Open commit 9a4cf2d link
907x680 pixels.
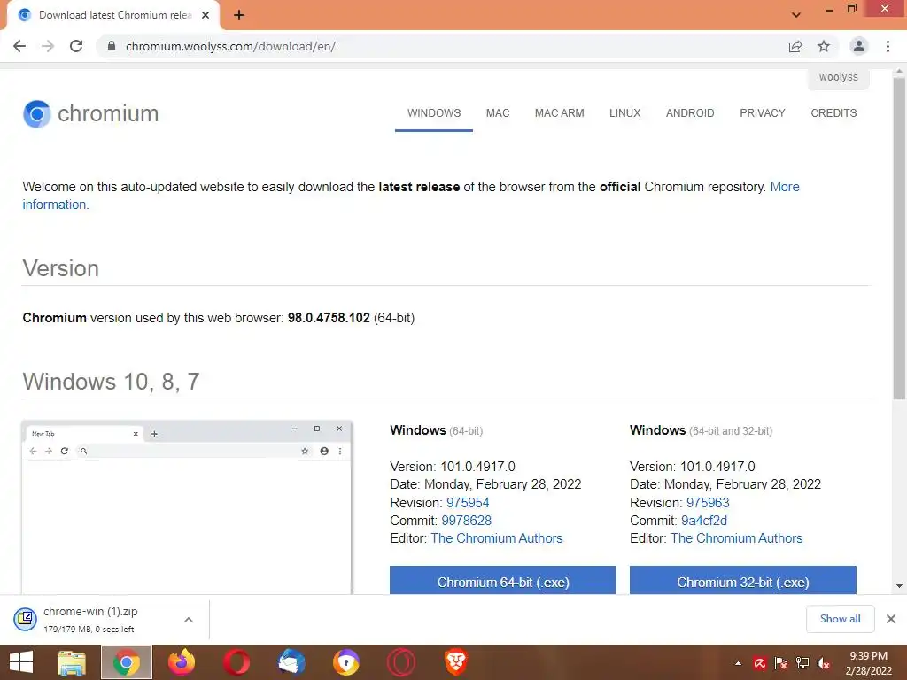pos(704,521)
